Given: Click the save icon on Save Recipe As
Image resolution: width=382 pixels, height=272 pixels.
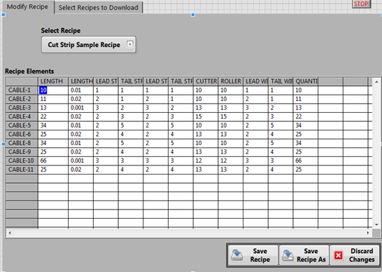Looking at the screenshot, I should click(288, 255).
